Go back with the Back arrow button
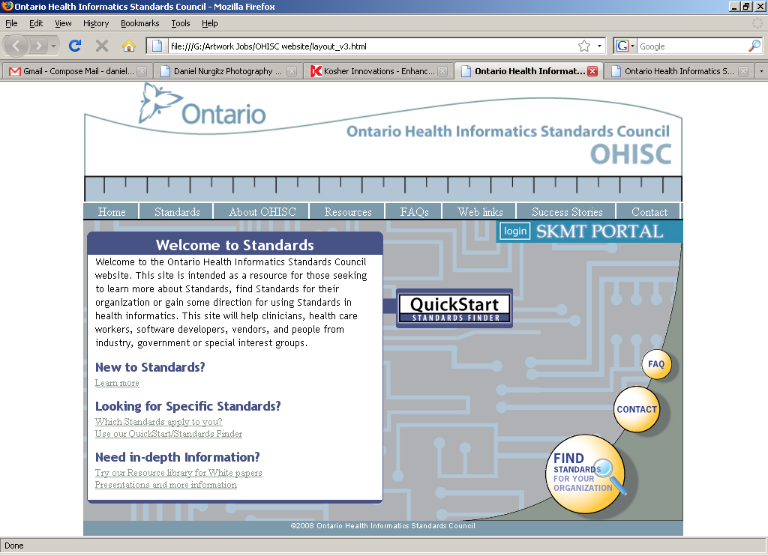768x556 pixels. point(16,46)
